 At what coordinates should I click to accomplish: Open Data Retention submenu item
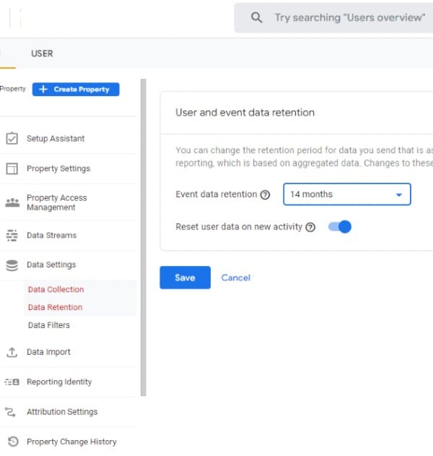tap(55, 307)
